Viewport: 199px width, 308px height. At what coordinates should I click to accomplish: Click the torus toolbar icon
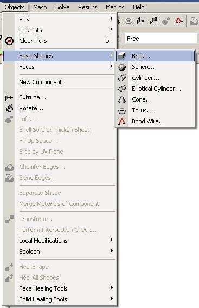pyautogui.click(x=129, y=21)
